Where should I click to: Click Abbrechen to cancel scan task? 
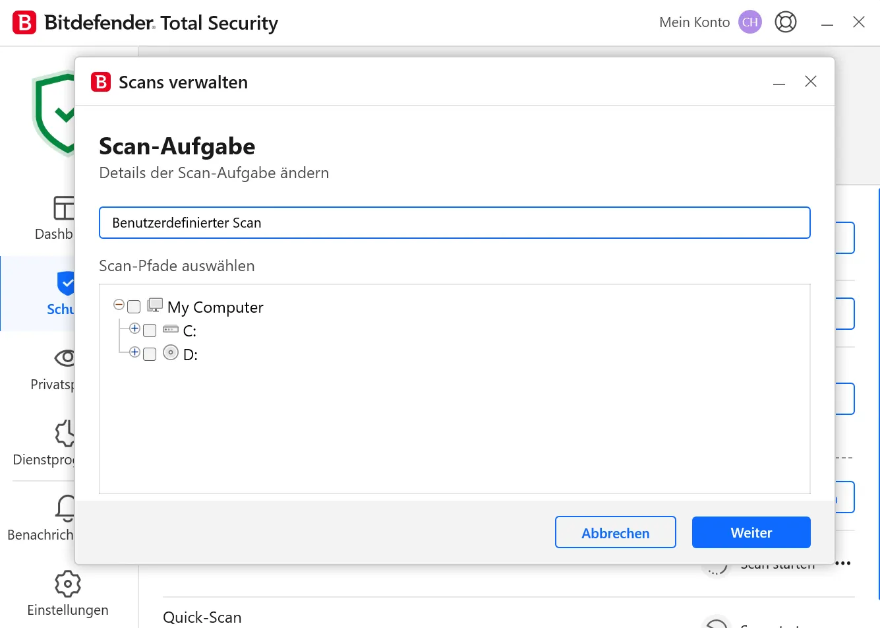[615, 532]
